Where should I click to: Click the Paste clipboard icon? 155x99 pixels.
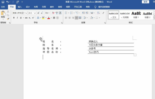[3, 13]
